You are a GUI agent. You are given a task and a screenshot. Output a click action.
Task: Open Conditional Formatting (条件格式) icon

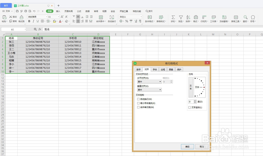pyautogui.click(x=150, y=17)
